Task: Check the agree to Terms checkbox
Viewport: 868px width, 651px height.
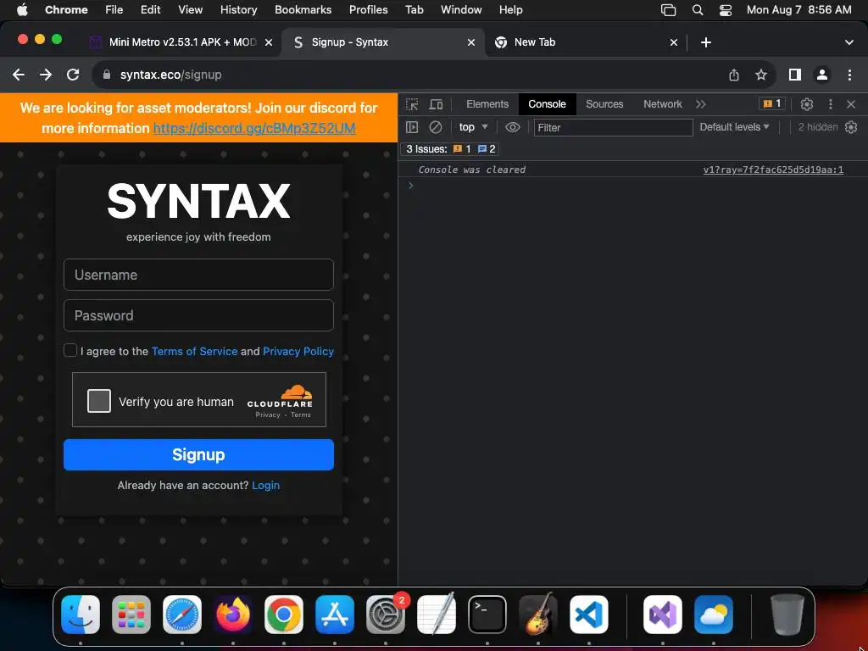Action: (x=70, y=350)
